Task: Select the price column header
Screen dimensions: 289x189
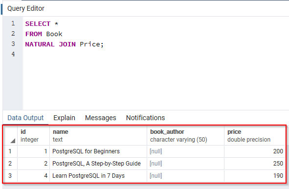Action: [x=255, y=136]
